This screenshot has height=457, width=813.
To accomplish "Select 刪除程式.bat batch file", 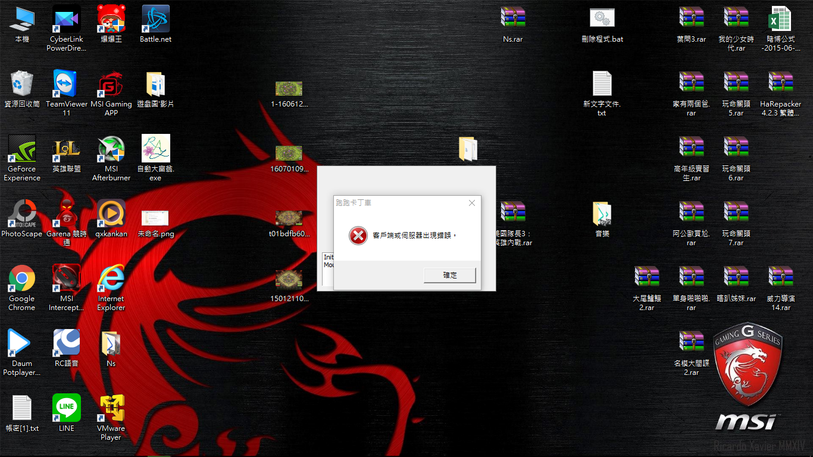I will [602, 24].
